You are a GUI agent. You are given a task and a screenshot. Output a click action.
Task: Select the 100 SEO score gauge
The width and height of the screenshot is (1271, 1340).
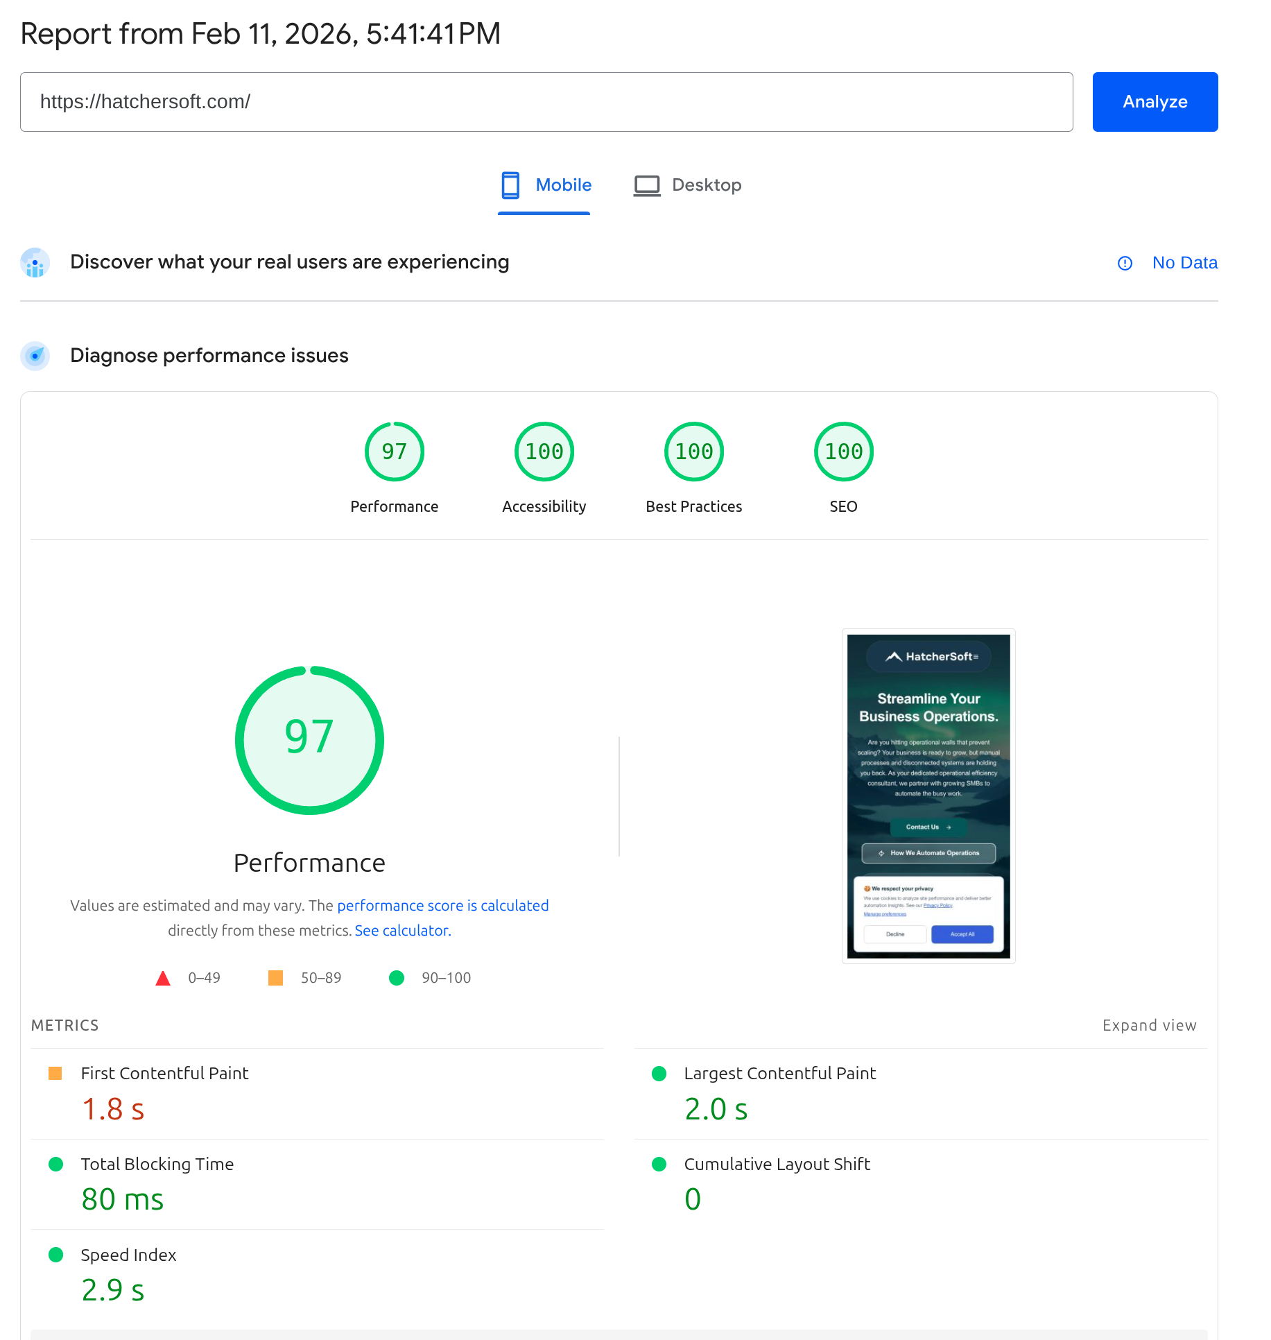pos(843,451)
